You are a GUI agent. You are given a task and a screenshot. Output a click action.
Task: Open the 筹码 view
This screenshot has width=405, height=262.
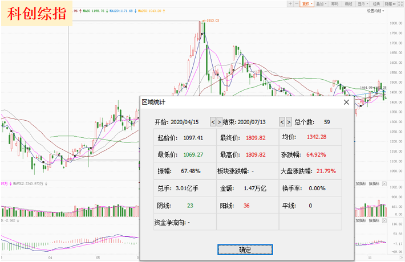[335, 3]
